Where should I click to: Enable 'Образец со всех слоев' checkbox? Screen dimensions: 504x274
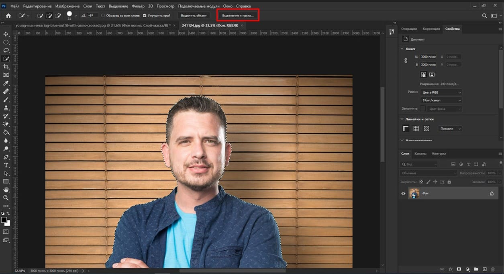click(x=103, y=16)
